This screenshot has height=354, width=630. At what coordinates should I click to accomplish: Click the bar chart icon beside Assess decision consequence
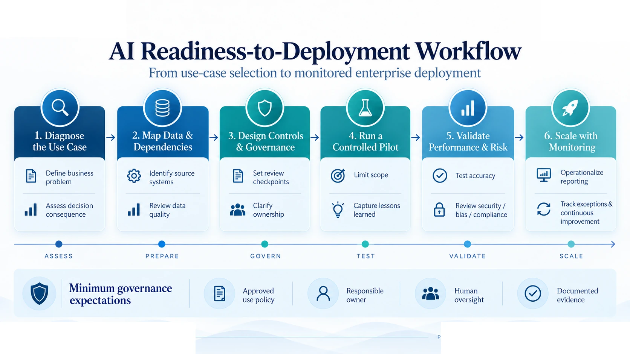click(x=31, y=210)
